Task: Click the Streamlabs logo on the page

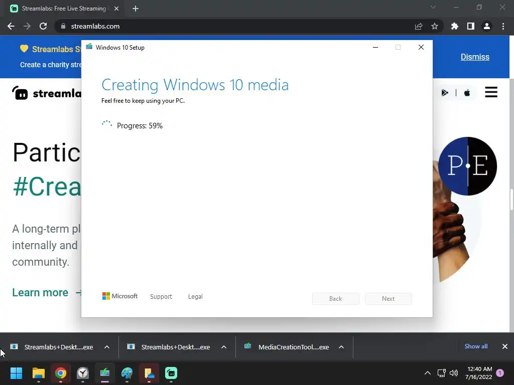Action: click(47, 93)
